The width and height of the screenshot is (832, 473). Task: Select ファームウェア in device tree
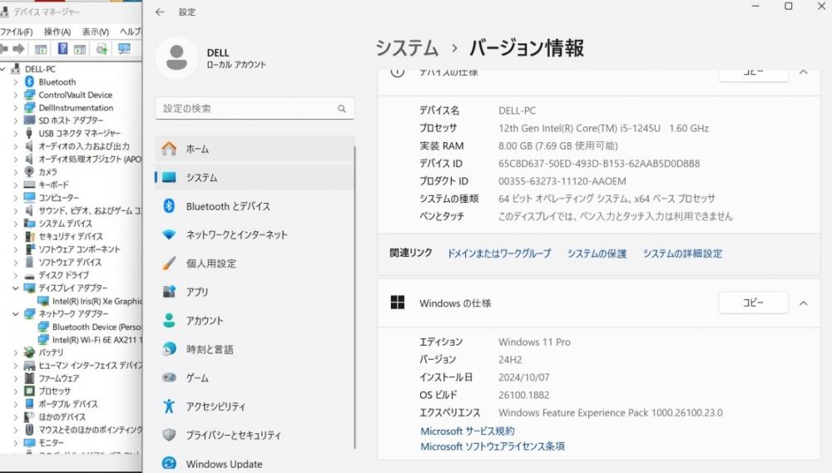59,378
